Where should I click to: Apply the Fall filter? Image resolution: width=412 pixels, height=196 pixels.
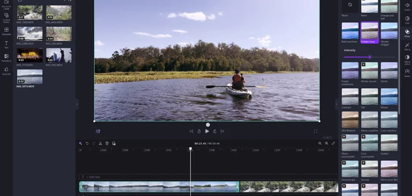click(369, 96)
